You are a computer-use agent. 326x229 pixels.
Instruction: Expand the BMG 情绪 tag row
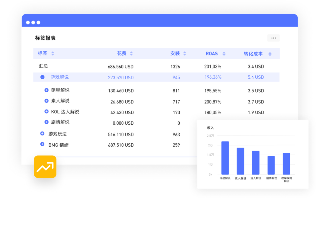tap(42, 144)
